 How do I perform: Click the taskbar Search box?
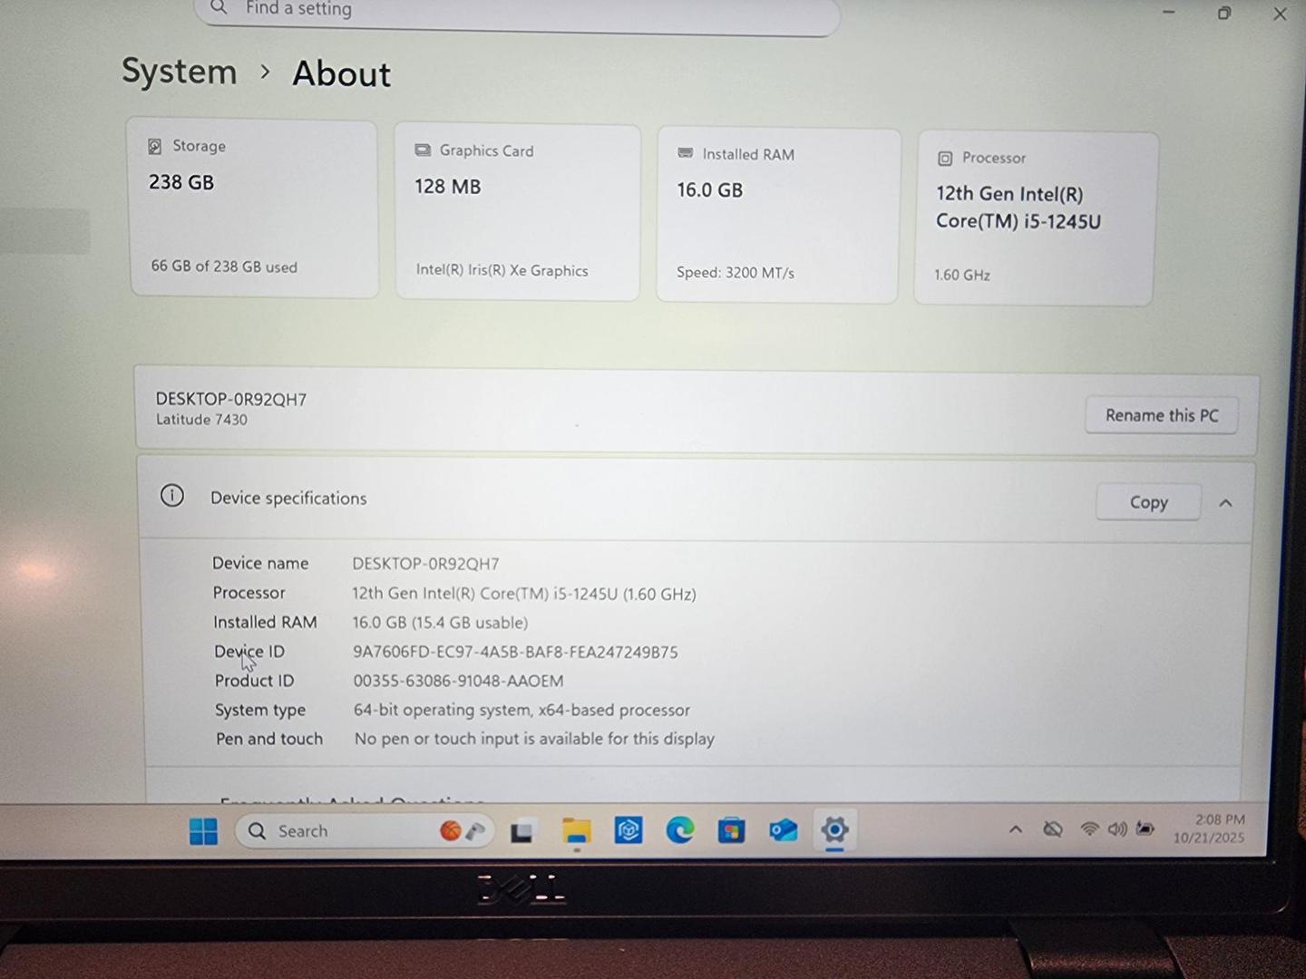click(345, 830)
